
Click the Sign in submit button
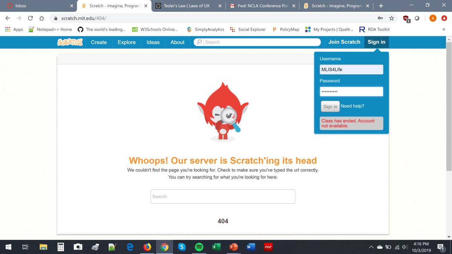pos(330,106)
